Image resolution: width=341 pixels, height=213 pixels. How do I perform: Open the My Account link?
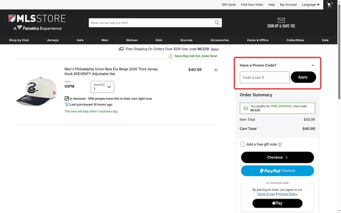[x=288, y=5]
